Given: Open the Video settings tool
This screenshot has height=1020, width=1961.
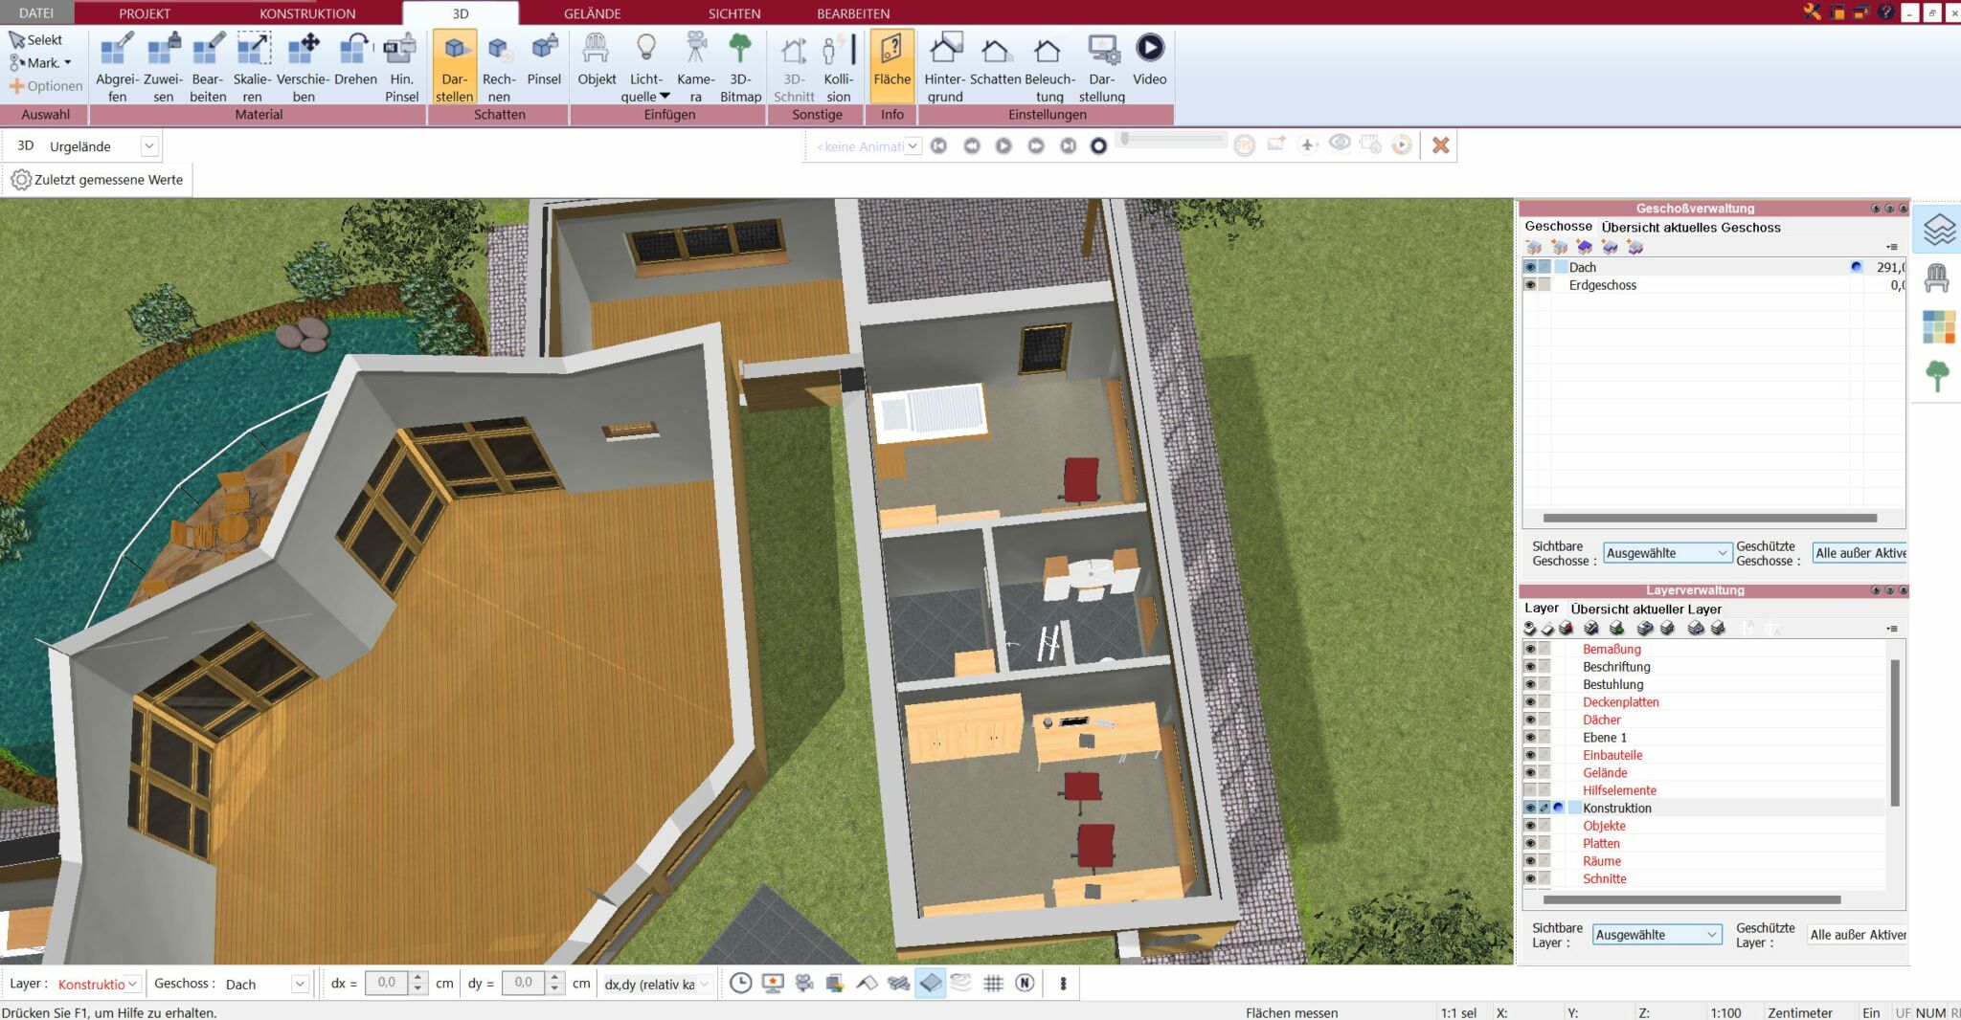Looking at the screenshot, I should click(1149, 63).
